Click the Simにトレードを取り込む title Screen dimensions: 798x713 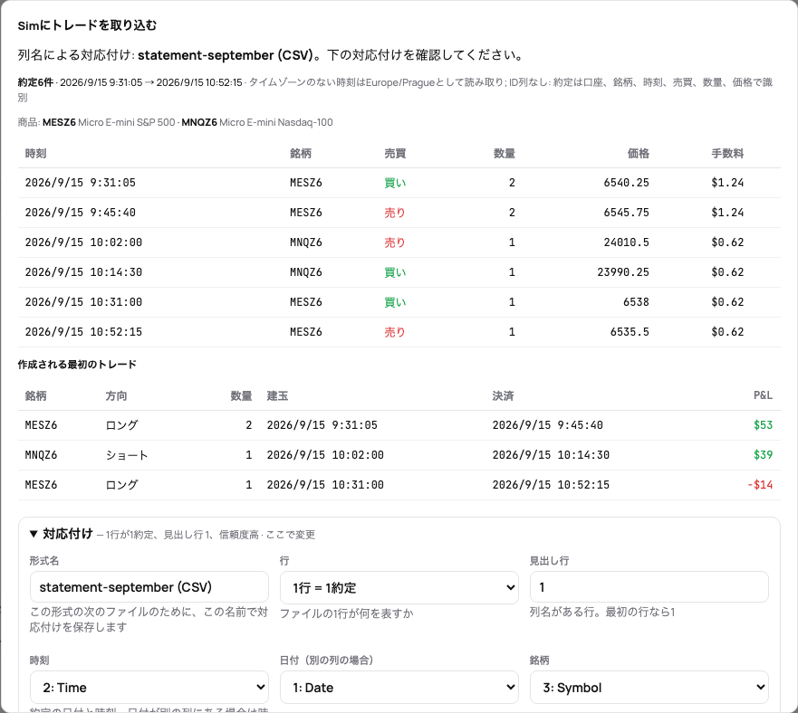[87, 25]
